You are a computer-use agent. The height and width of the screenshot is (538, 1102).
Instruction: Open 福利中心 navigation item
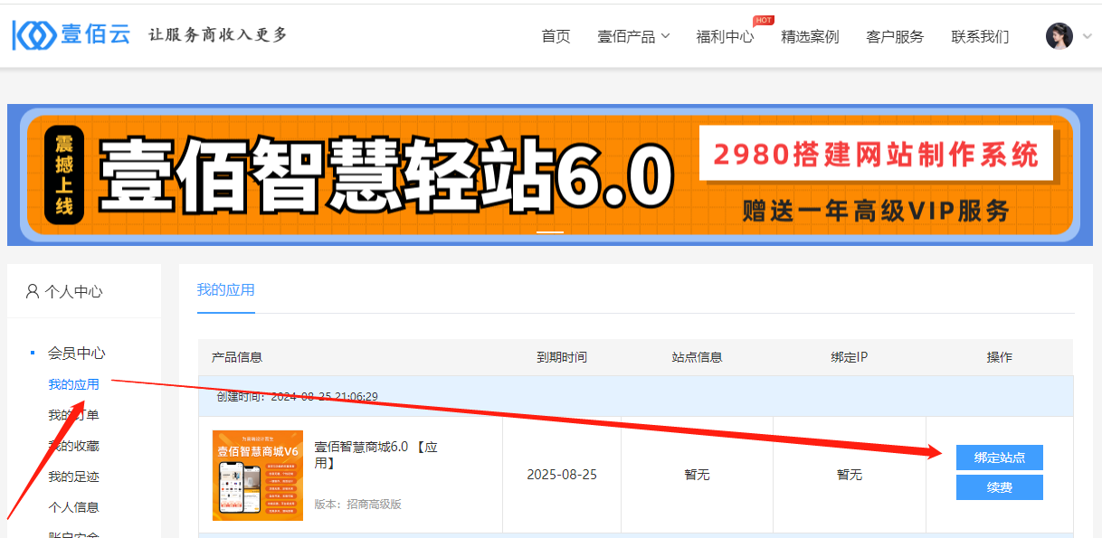coord(725,36)
